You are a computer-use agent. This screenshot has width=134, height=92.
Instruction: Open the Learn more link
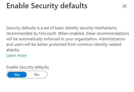pyautogui.click(x=16, y=55)
